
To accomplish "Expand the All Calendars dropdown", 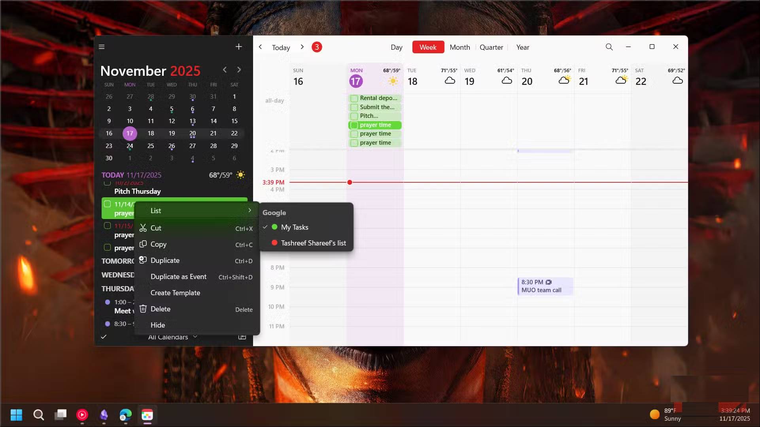I will [172, 337].
